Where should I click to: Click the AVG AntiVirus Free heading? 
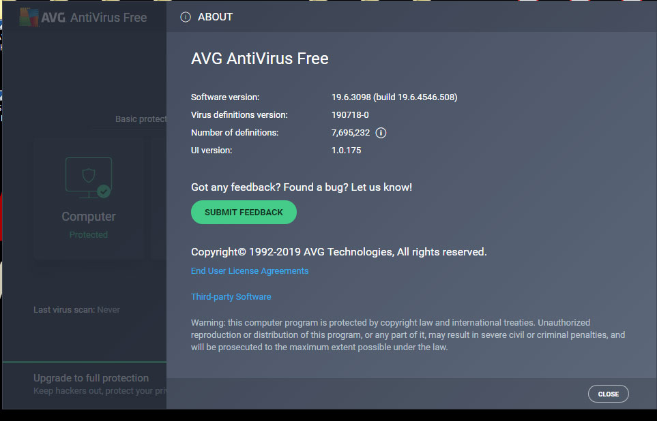[260, 59]
